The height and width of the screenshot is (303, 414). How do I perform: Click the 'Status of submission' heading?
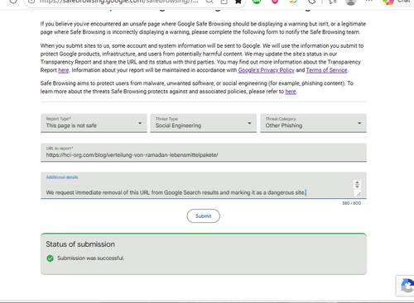tap(80, 244)
